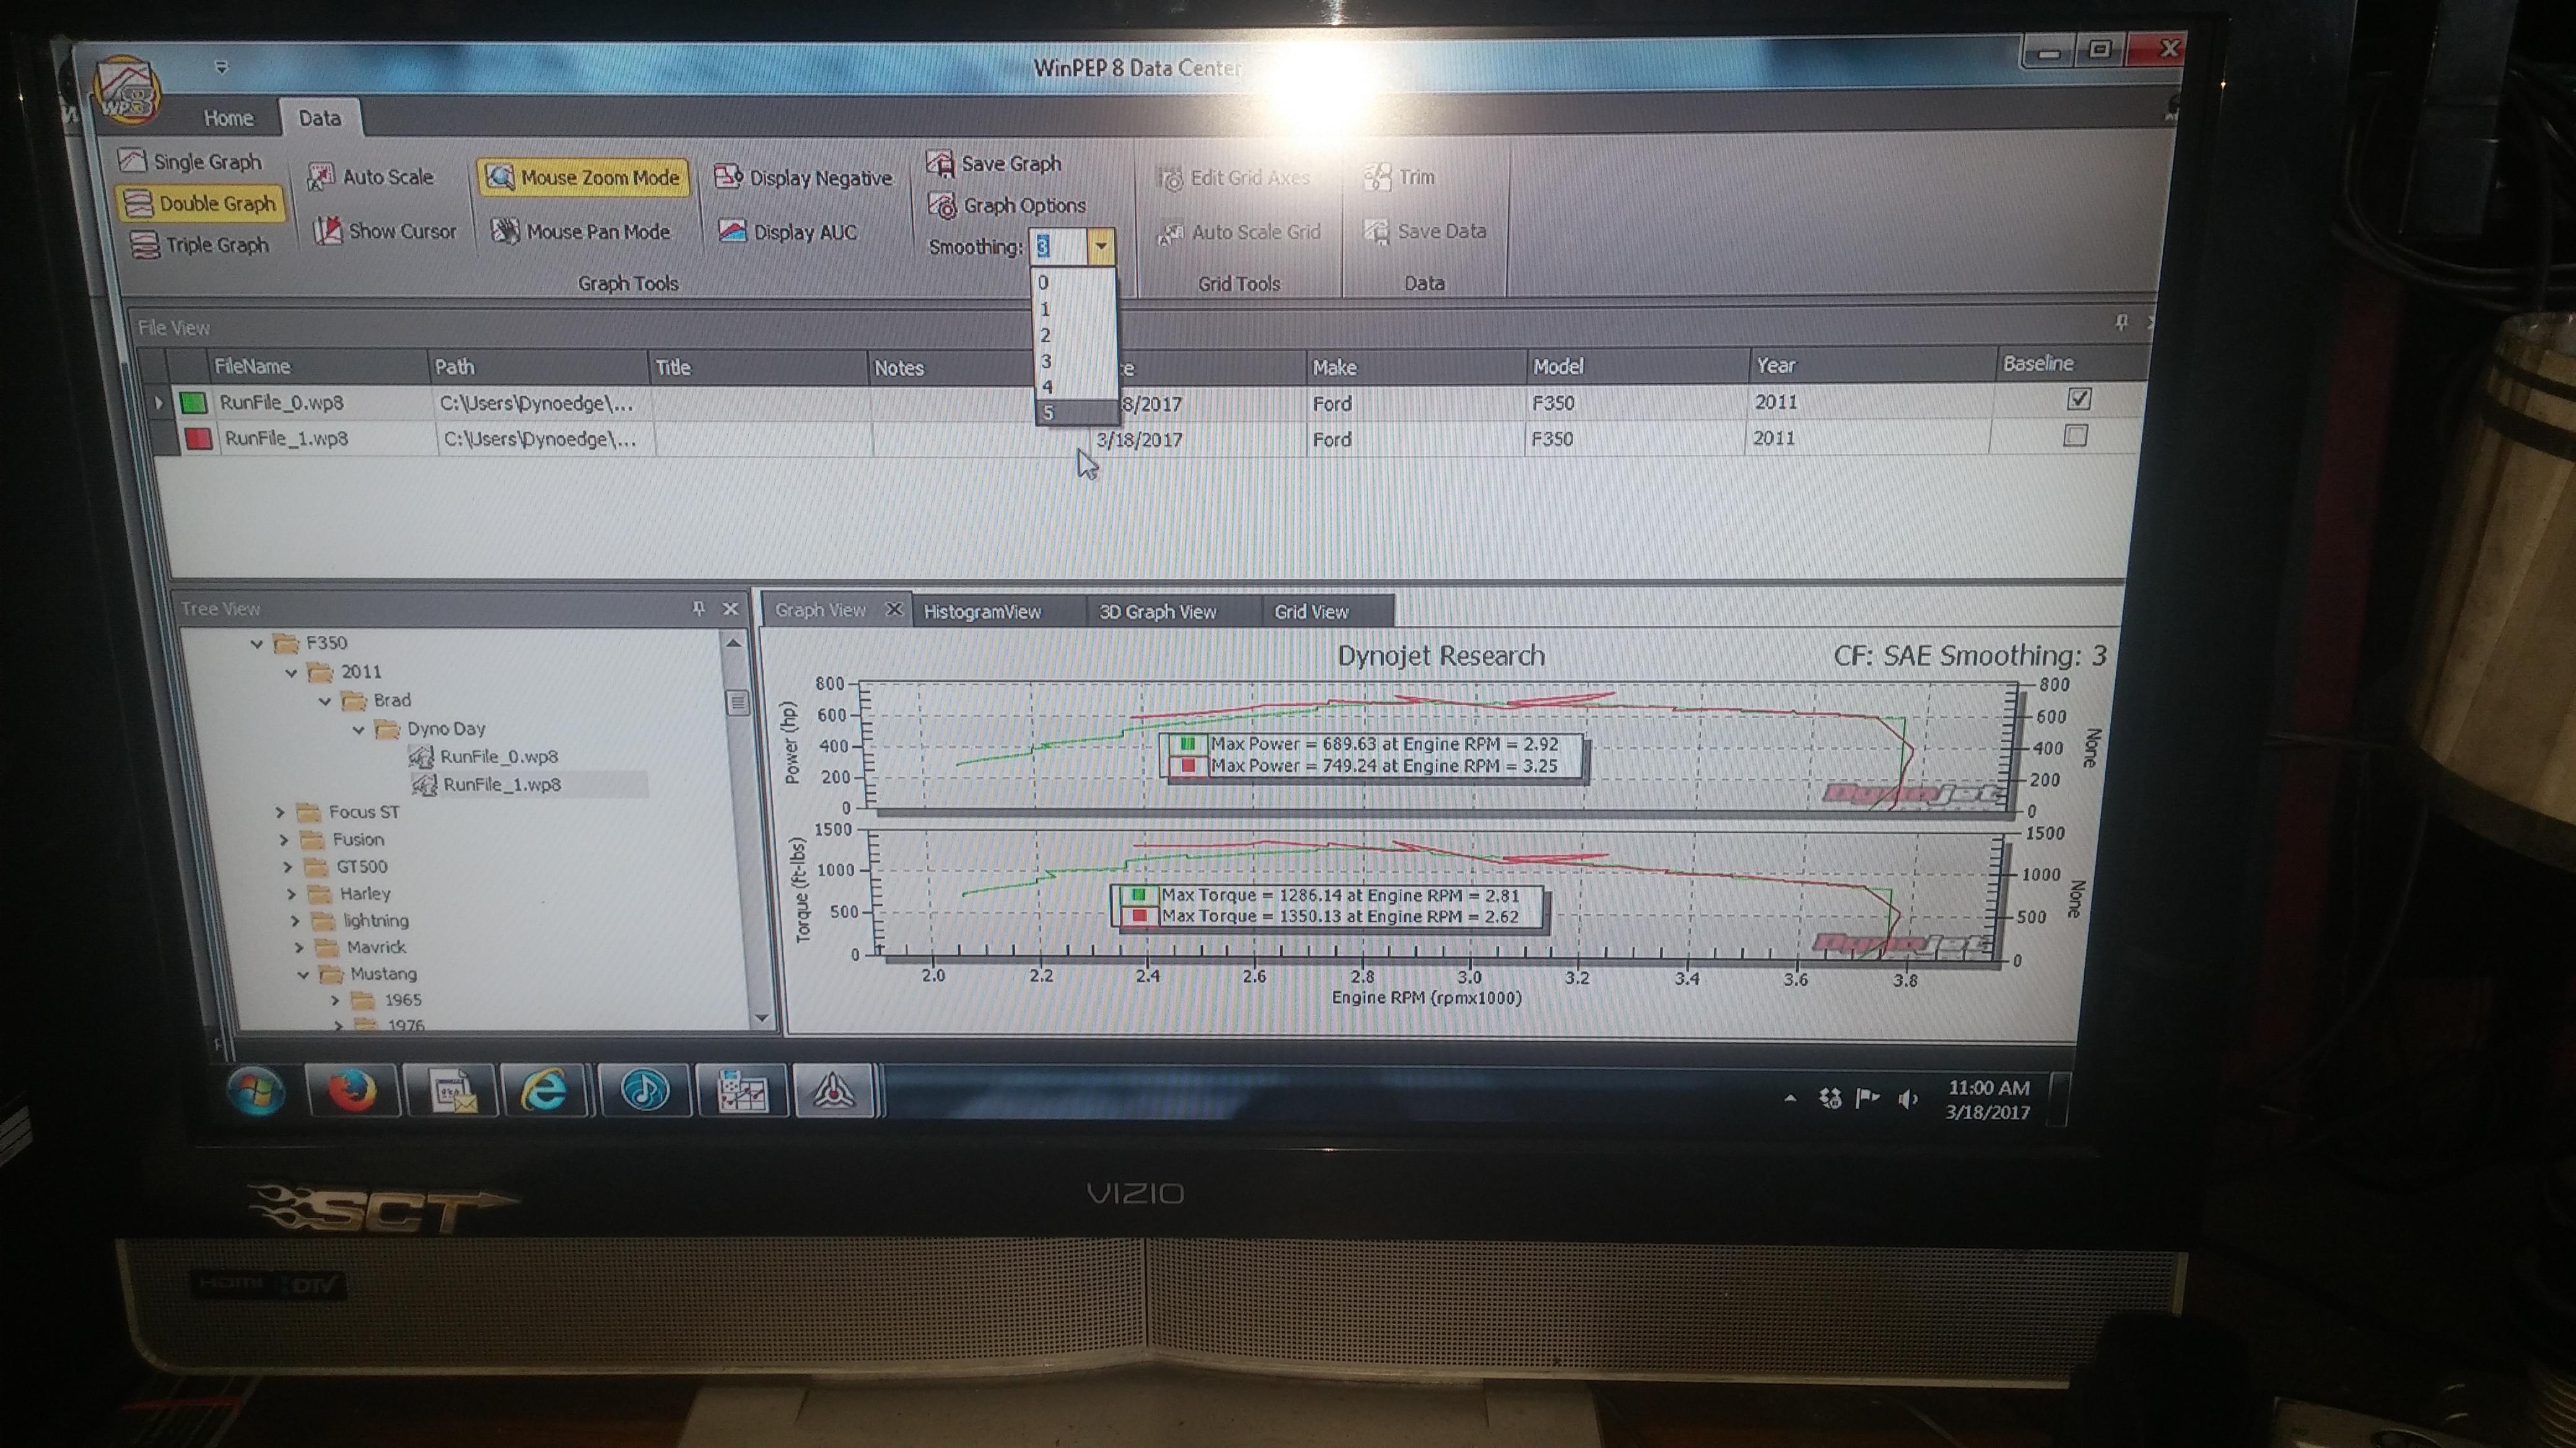2576x1448 pixels.
Task: Enable Mouse Zoom Mode
Action: (583, 177)
